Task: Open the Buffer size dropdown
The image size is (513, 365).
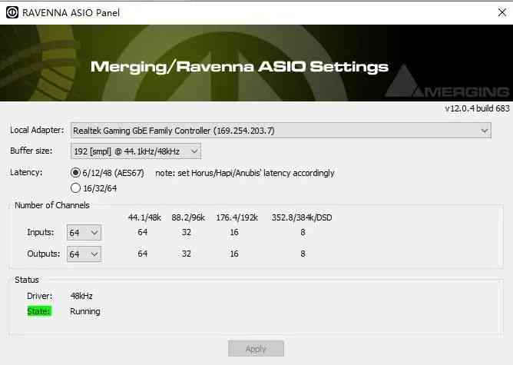Action: 136,151
